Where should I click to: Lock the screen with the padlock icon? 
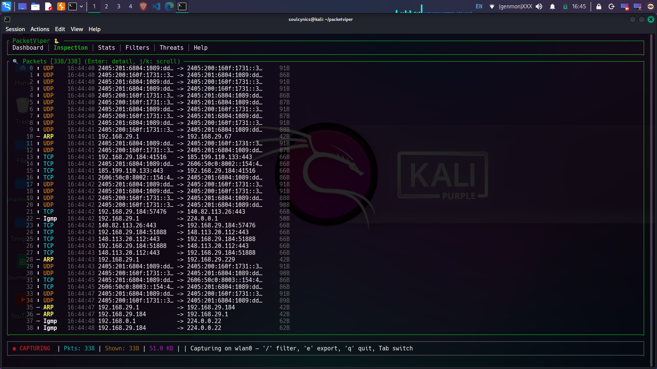599,6
